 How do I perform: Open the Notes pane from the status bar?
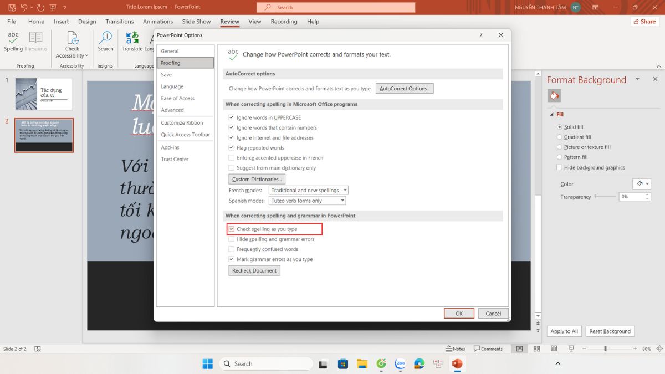point(456,349)
